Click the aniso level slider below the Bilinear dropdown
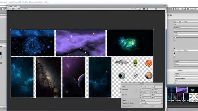Image resolution: width=198 pixels, height=111 pixels. coord(186,67)
